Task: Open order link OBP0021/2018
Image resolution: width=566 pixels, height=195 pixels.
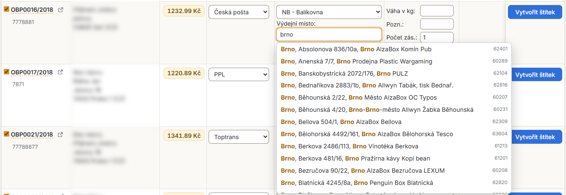Action: click(32, 134)
